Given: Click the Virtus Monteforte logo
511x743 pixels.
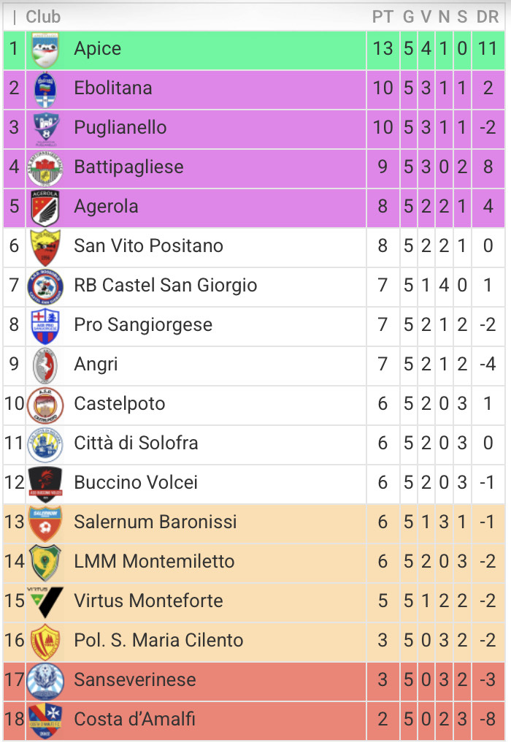Looking at the screenshot, I should tap(45, 601).
